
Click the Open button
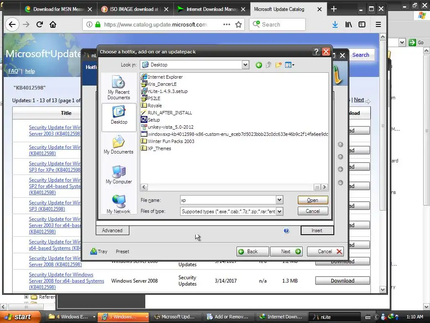click(x=312, y=200)
